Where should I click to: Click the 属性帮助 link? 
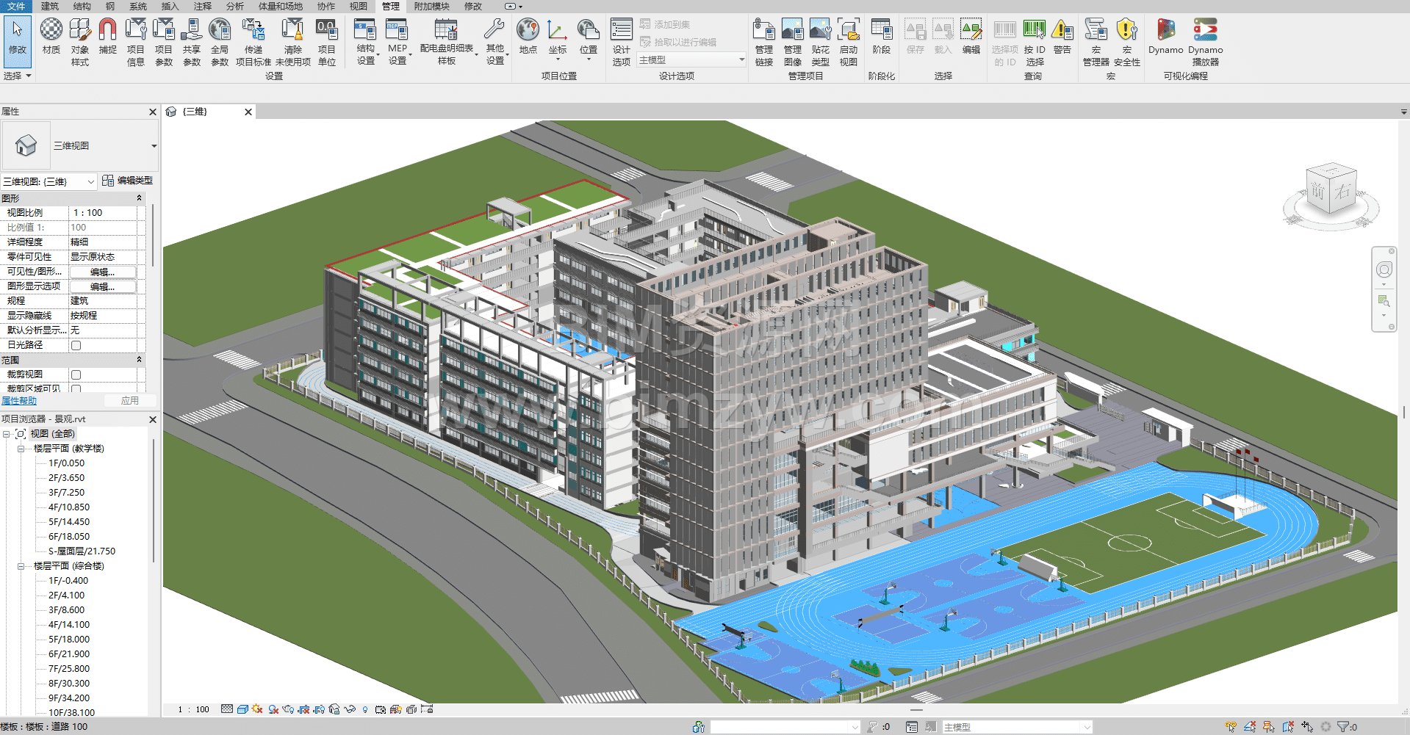pos(19,401)
